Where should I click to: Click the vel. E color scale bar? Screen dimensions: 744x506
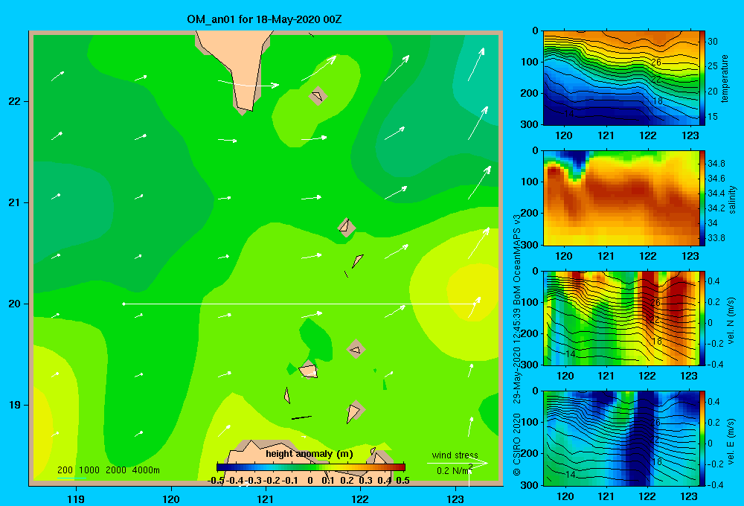pyautogui.click(x=702, y=438)
